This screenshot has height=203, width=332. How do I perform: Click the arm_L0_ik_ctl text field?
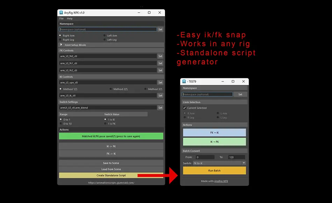pos(108,96)
